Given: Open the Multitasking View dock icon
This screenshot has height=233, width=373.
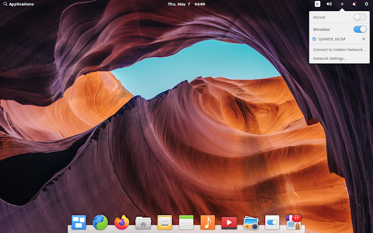Looking at the screenshot, I should (79, 223).
